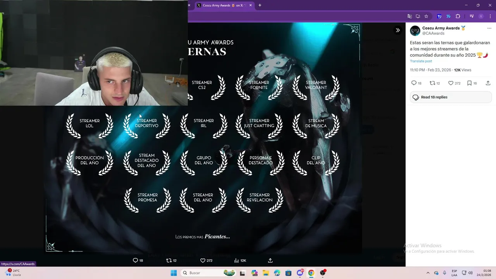Viewport: 496px width, 279px height.
Task: Click the install app icon in address bar
Action: click(418, 16)
